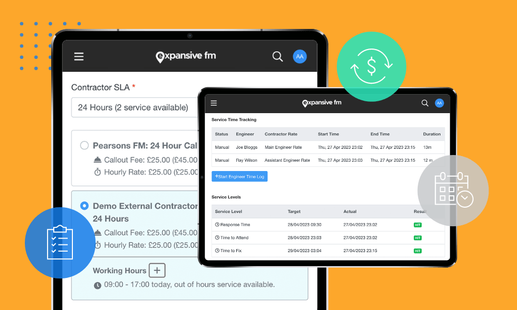Click Main Engineer Rate cell
Viewport: 517px width, 310px height.
tap(283, 147)
